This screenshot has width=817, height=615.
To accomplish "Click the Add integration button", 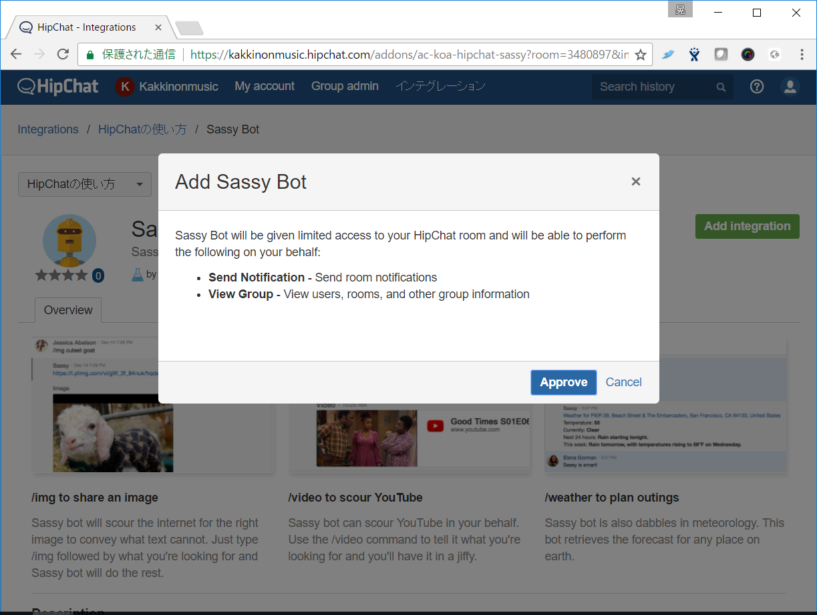I will 748,226.
